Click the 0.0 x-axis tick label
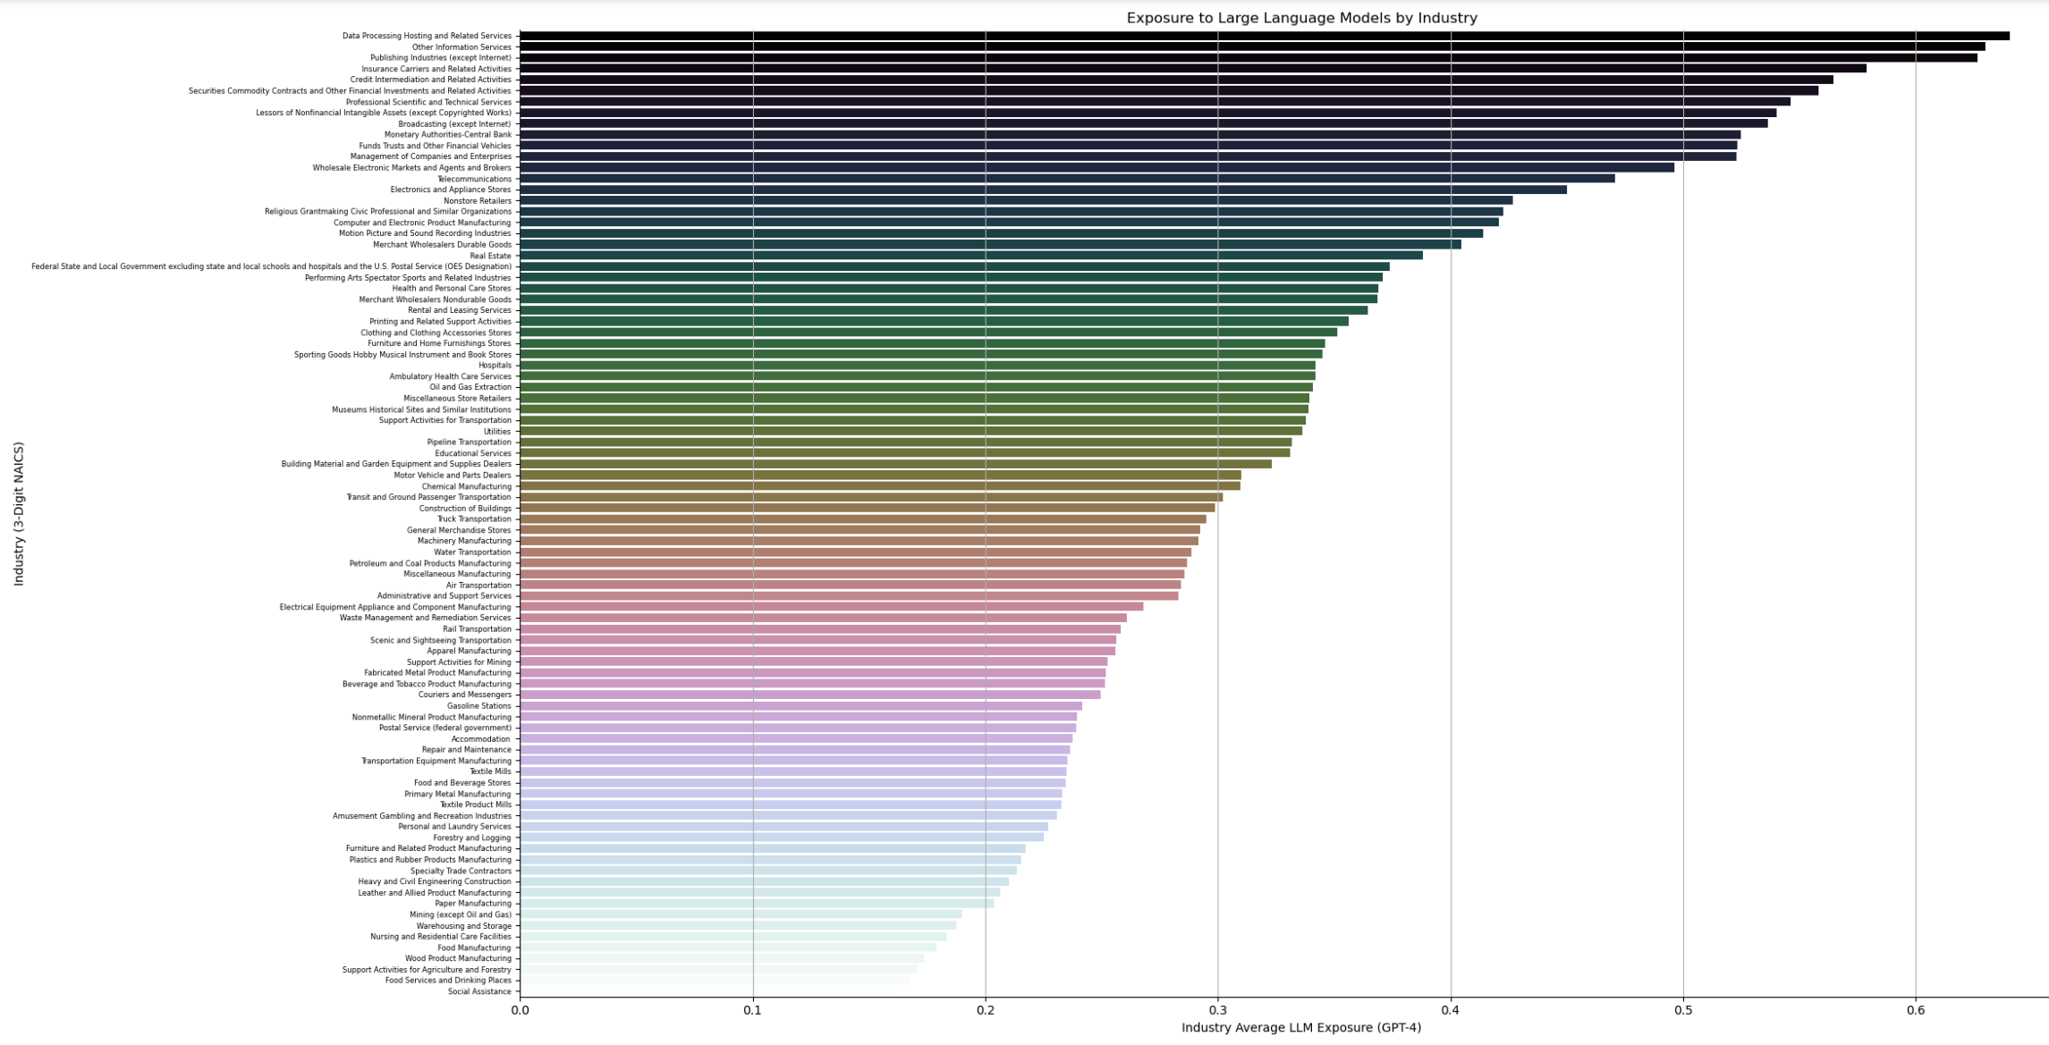 click(520, 1010)
